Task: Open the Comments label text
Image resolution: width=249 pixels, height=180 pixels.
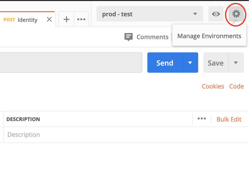Action: pyautogui.click(x=152, y=37)
